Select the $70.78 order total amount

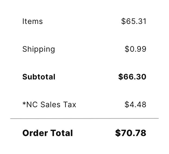coord(131,133)
